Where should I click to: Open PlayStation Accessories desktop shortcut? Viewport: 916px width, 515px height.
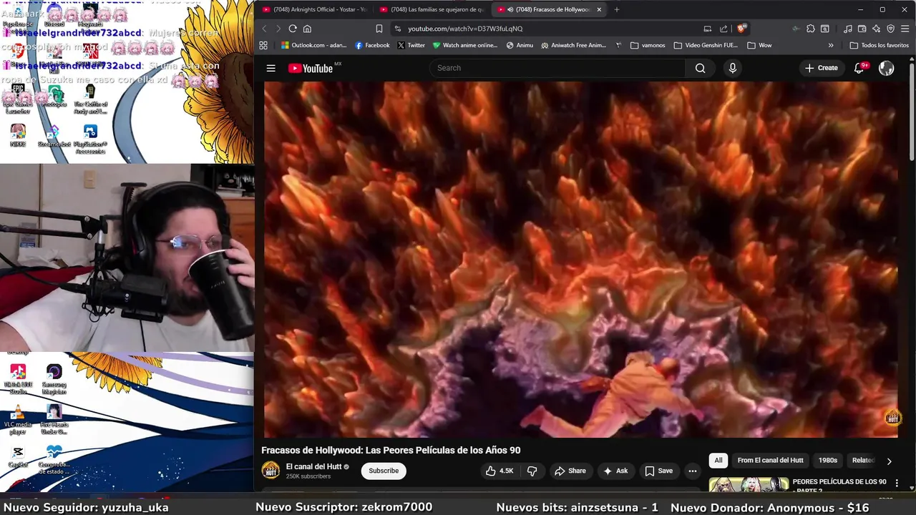coord(90,139)
